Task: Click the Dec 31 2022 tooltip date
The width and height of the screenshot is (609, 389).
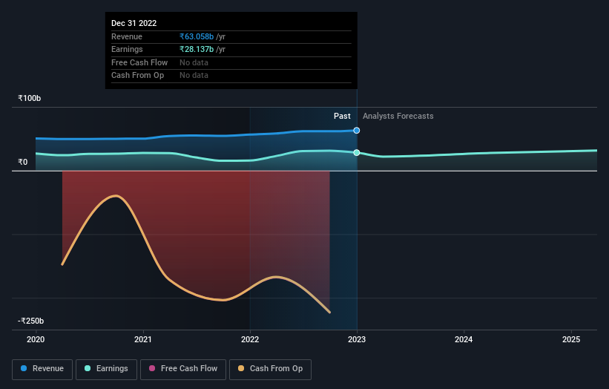Action: pyautogui.click(x=134, y=23)
